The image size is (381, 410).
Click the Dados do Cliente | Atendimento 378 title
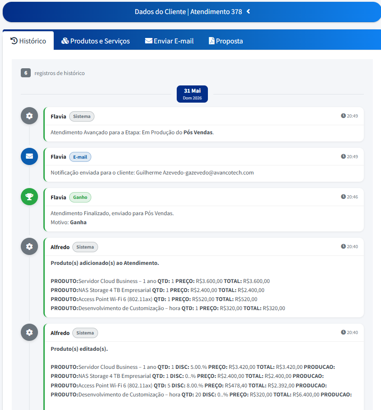[x=188, y=12]
